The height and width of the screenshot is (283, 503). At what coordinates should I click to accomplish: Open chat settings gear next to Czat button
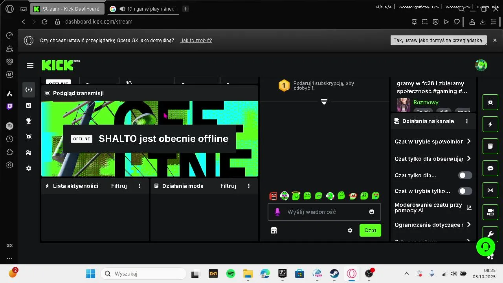350,230
